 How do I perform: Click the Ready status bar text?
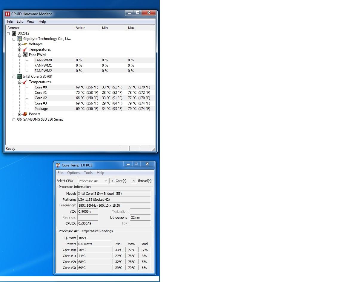click(10, 149)
